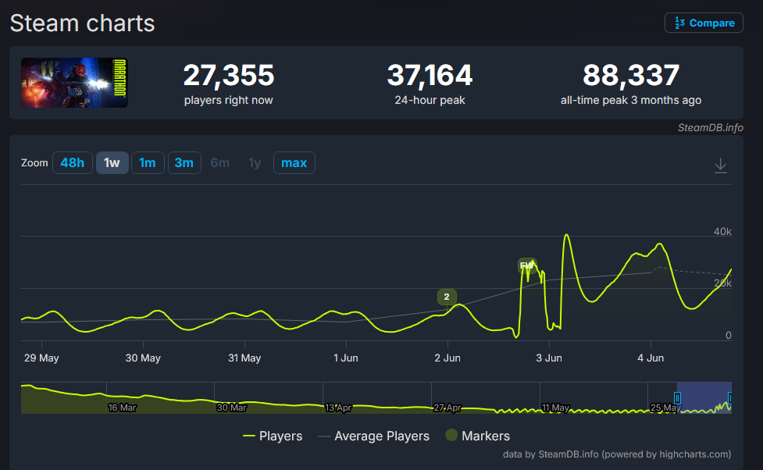Click the 30 Mar navigator date label

pos(232,408)
